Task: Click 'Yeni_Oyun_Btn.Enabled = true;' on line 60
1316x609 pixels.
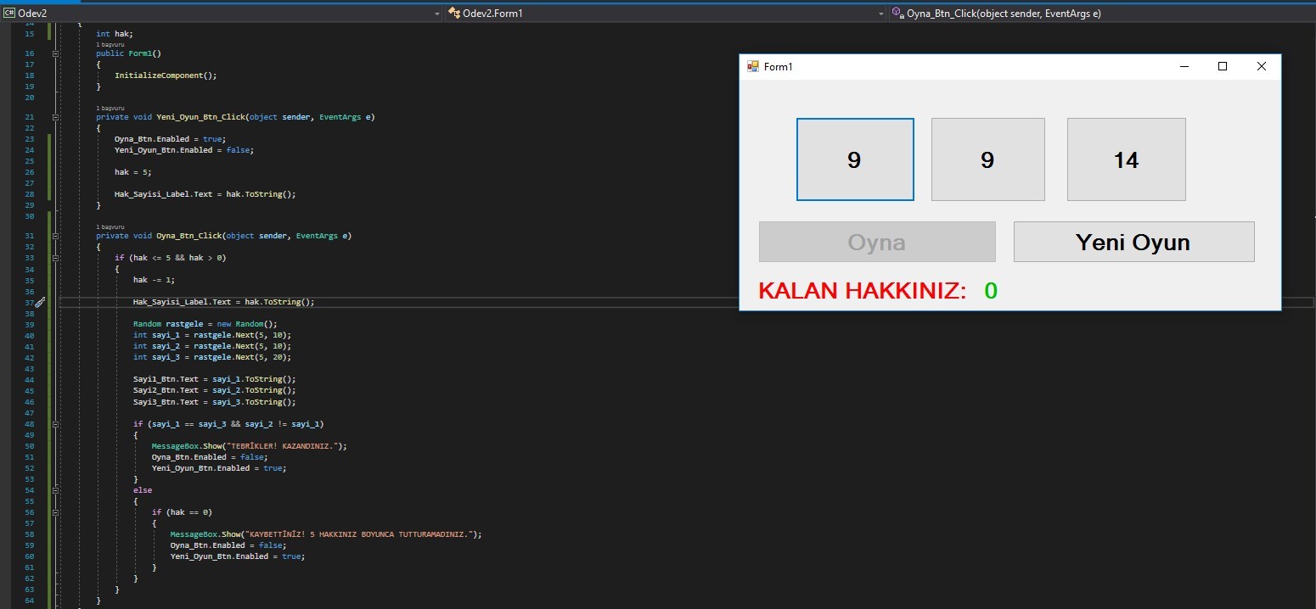Action: (x=238, y=556)
